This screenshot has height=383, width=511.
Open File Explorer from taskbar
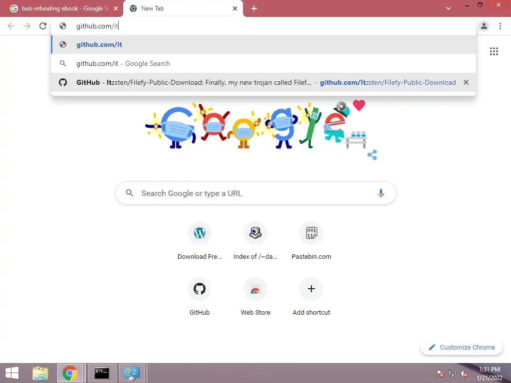pos(40,373)
